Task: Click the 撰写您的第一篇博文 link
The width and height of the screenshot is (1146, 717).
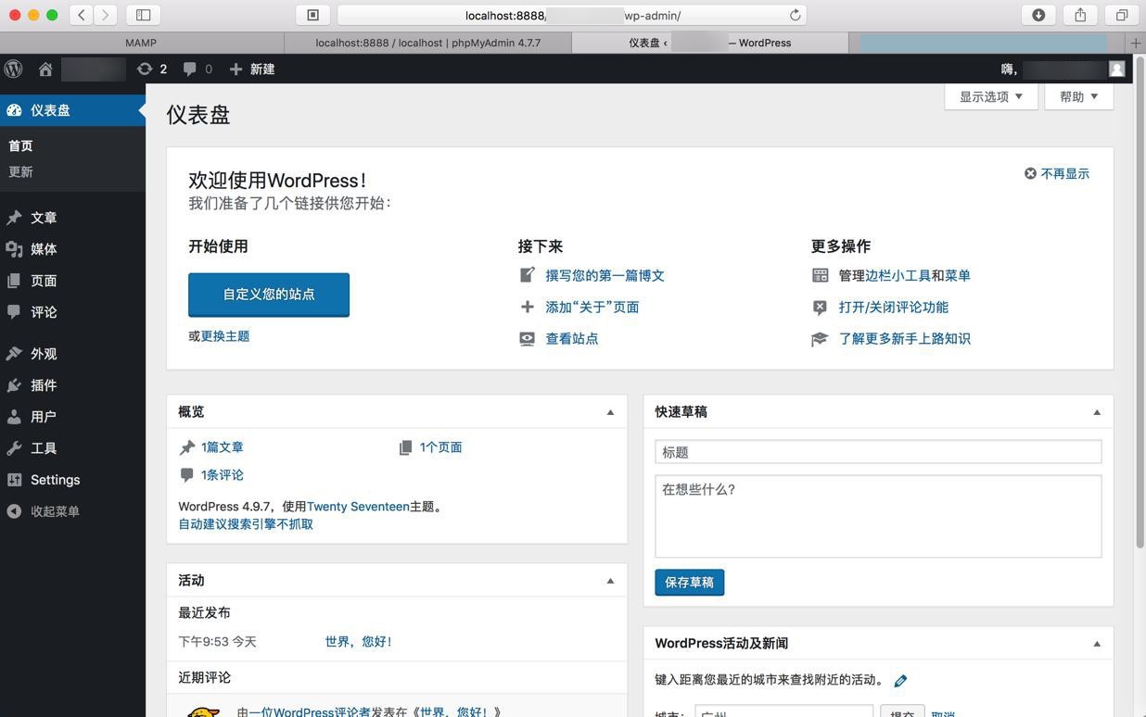Action: [x=605, y=275]
